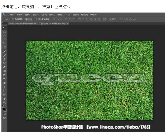This screenshot has width=165, height=132.
Task: Open the 选择(S) menu
Action: coord(52,15)
